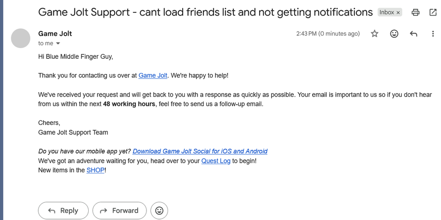The image size is (441, 220).
Task: Open the Game Jolt link
Action: [153, 75]
